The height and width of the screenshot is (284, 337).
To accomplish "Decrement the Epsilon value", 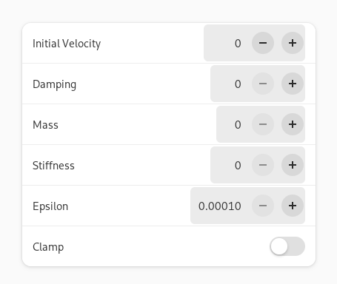I will pos(263,206).
